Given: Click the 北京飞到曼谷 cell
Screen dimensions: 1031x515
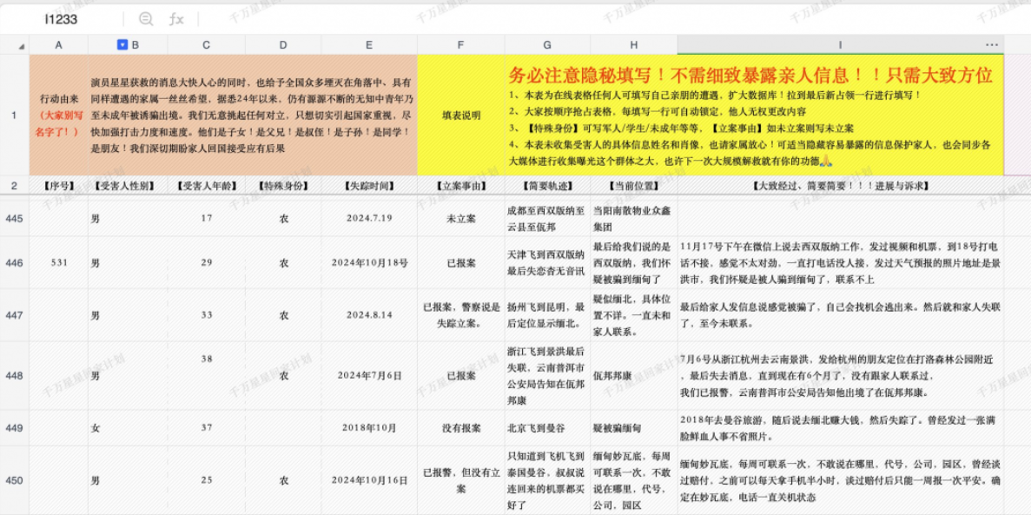Looking at the screenshot, I should click(548, 427).
